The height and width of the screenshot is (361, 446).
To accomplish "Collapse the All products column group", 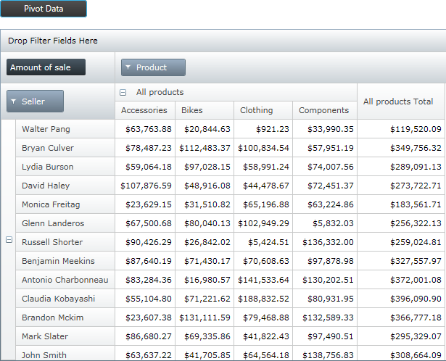I will (x=123, y=93).
